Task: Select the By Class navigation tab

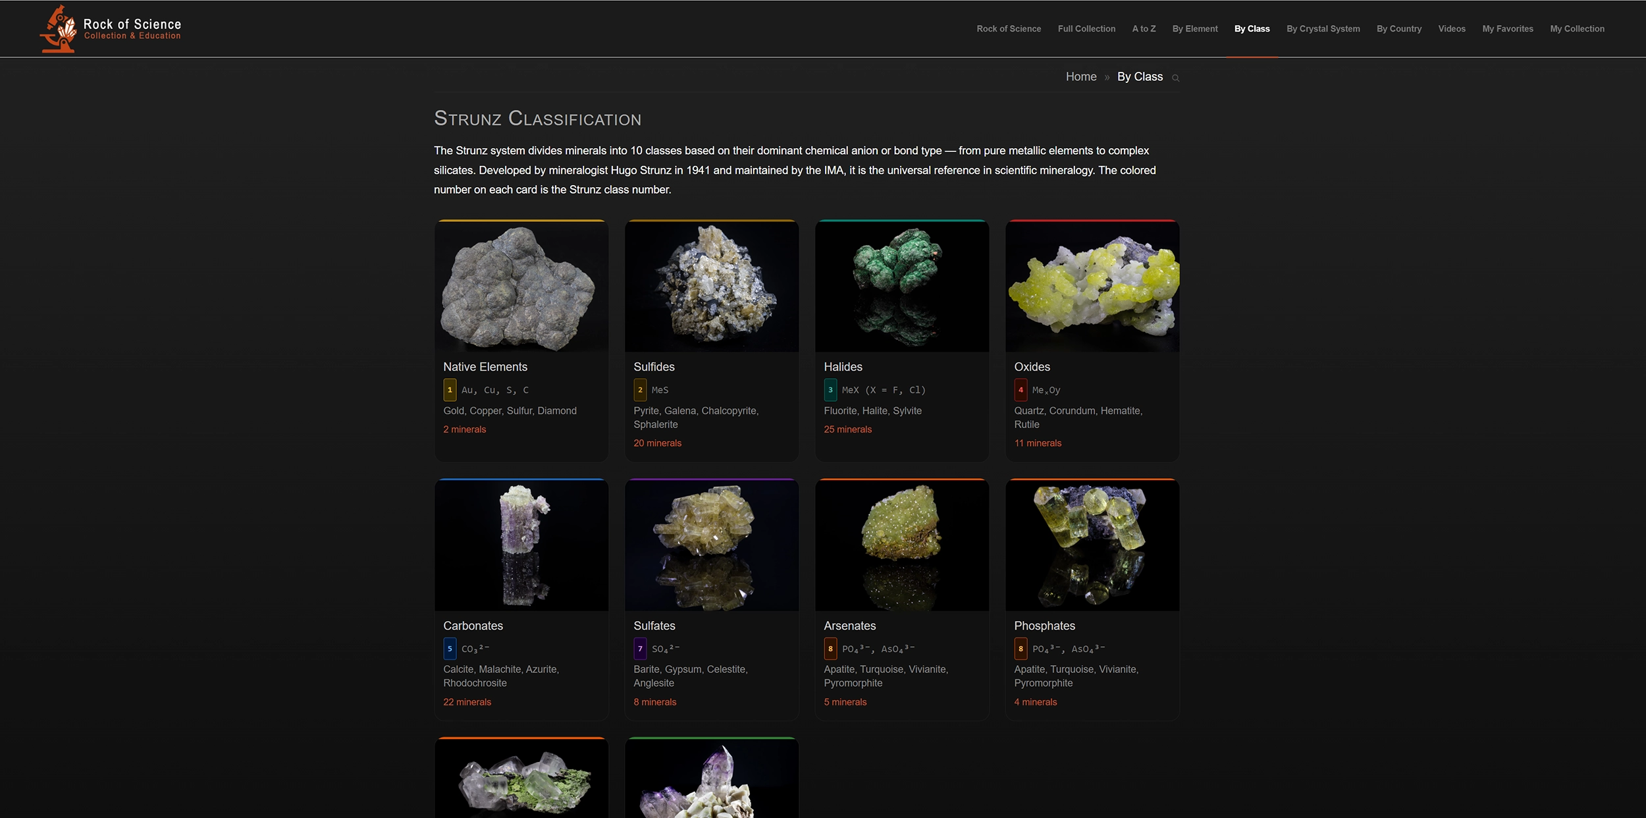Action: tap(1252, 29)
